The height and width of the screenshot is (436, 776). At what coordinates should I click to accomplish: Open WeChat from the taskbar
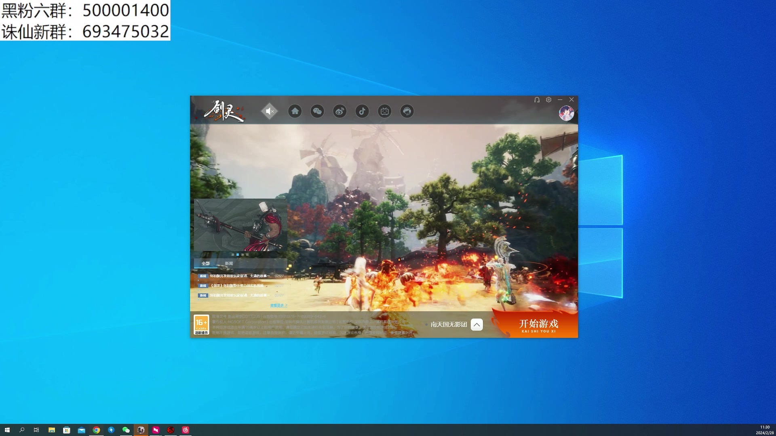[126, 430]
